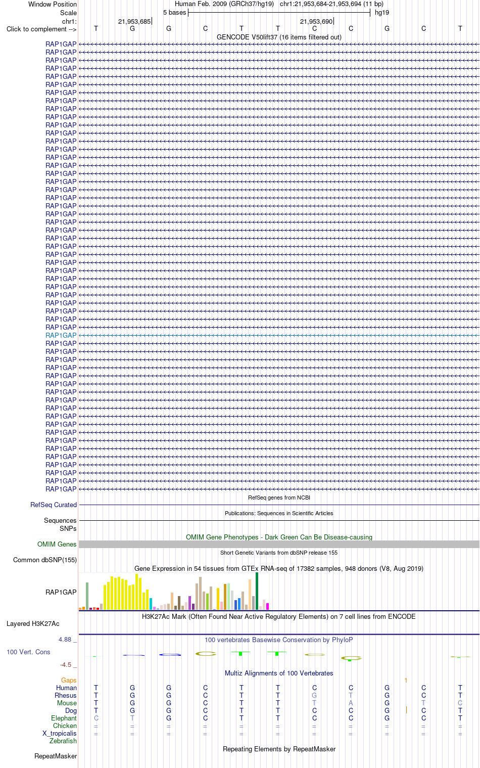Click the SNPs track label

[x=68, y=528]
